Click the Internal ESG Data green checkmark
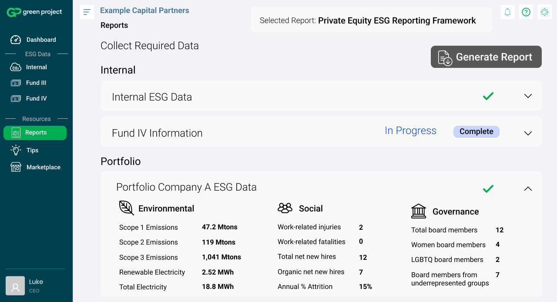This screenshot has width=557, height=302. click(488, 96)
